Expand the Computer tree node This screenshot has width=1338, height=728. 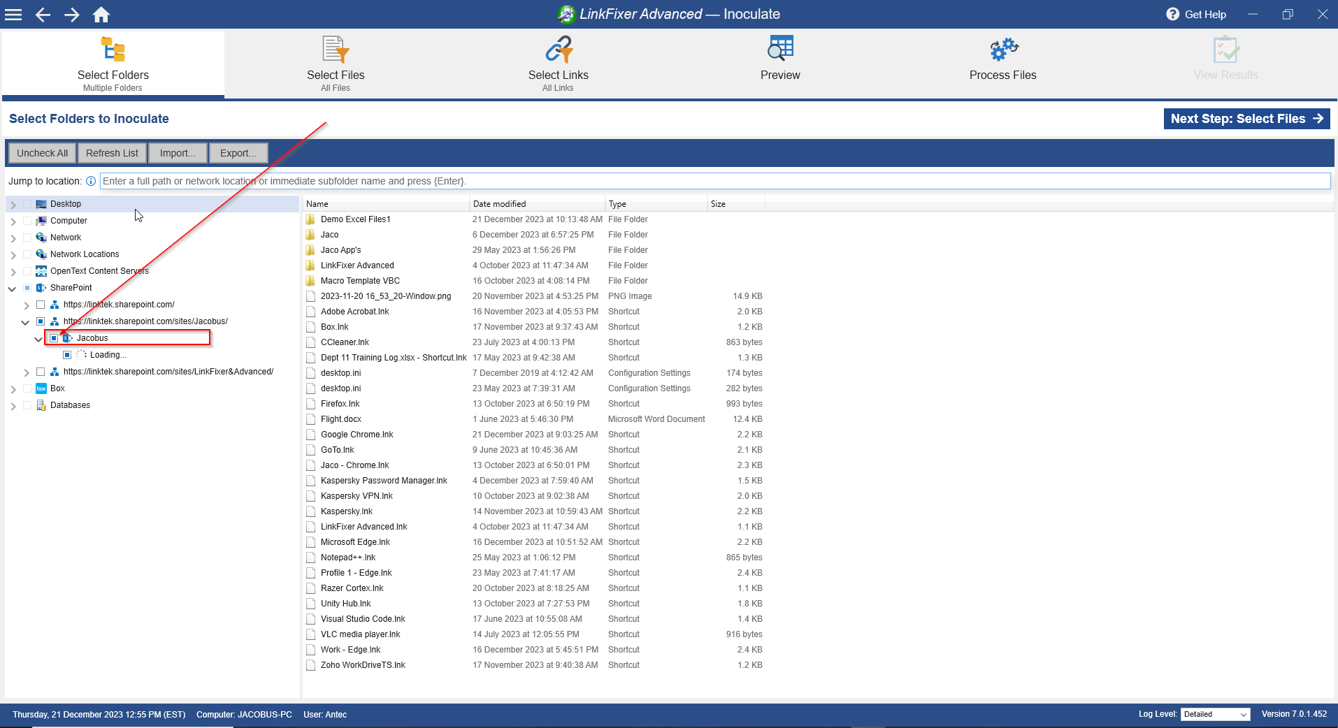point(13,221)
